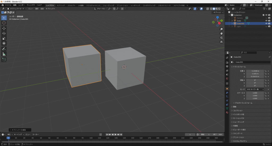
Task: Open the キーイング menu in timeline
Action: pos(19,135)
